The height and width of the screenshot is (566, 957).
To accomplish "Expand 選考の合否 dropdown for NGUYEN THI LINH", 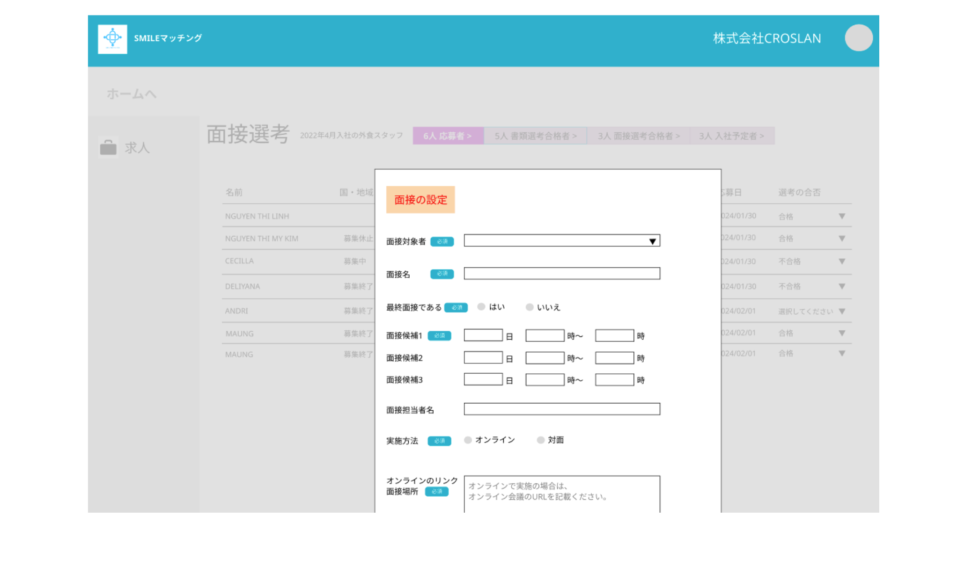I will coord(842,216).
